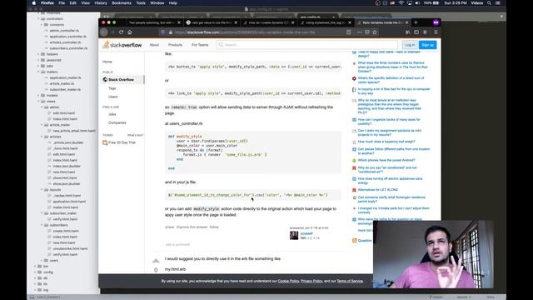Screen dimensions: 533x300
Task: Click the Sign up button
Action: point(427,45)
